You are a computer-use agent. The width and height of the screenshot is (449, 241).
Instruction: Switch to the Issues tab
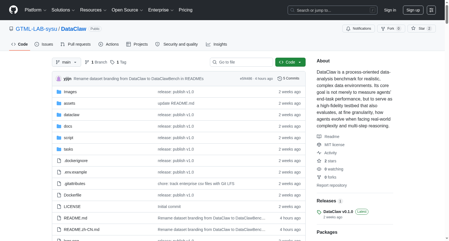[x=44, y=44]
